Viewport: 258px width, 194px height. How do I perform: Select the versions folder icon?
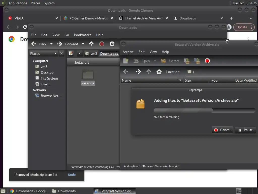(88, 75)
